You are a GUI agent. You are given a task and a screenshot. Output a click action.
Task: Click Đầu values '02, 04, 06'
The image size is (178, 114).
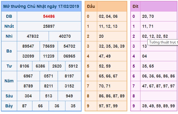click(108, 16)
